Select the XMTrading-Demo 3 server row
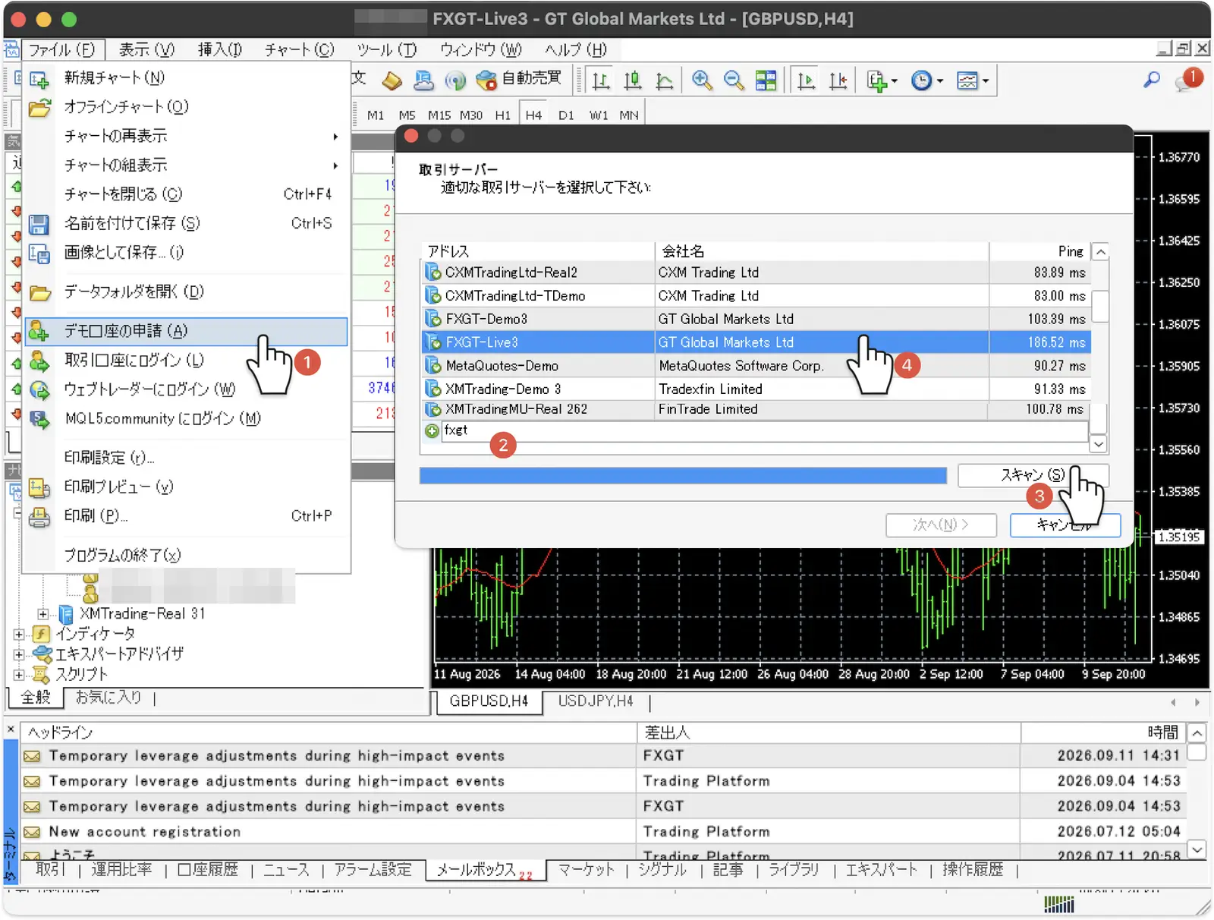This screenshot has width=1214, height=920. pos(756,389)
